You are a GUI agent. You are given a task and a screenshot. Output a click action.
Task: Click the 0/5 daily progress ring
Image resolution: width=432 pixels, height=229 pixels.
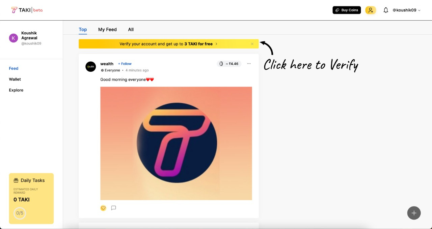pos(20,213)
